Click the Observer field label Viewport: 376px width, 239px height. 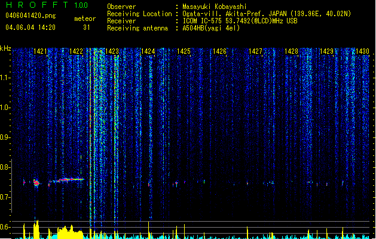point(121,7)
